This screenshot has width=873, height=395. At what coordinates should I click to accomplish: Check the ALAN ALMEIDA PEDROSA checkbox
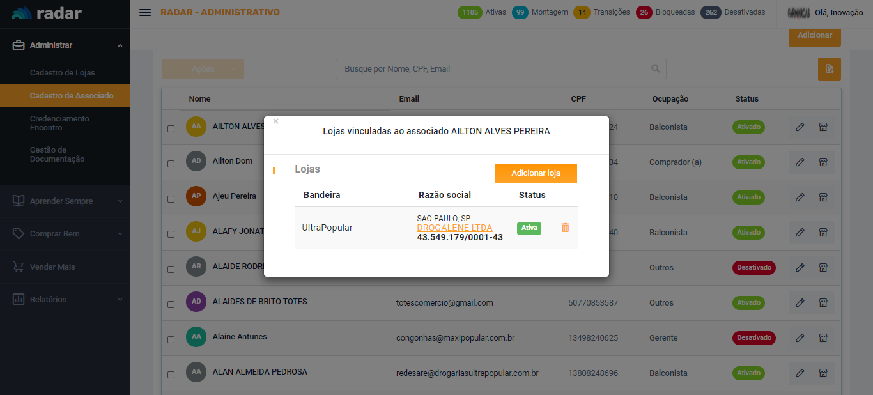[x=171, y=375]
